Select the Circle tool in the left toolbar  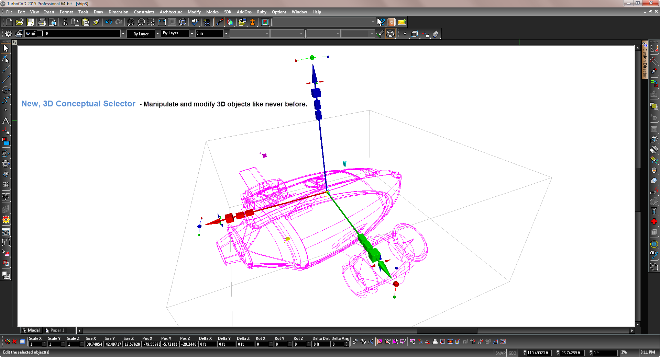coord(6,90)
